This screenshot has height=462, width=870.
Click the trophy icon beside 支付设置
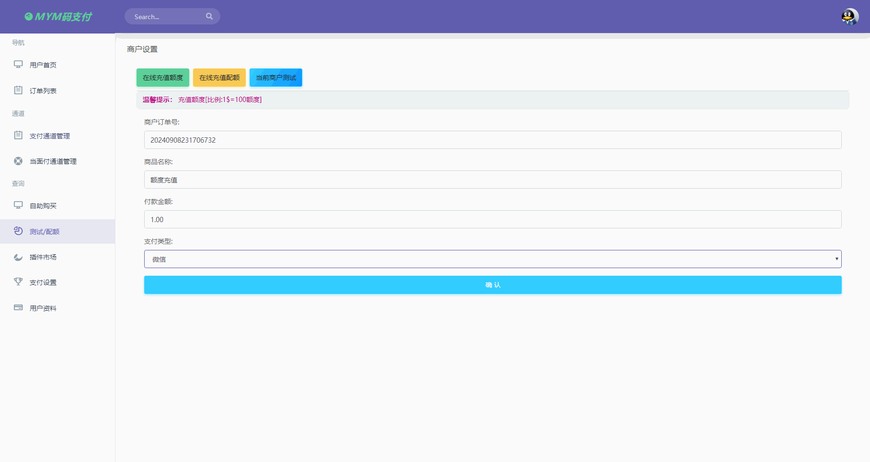point(18,282)
